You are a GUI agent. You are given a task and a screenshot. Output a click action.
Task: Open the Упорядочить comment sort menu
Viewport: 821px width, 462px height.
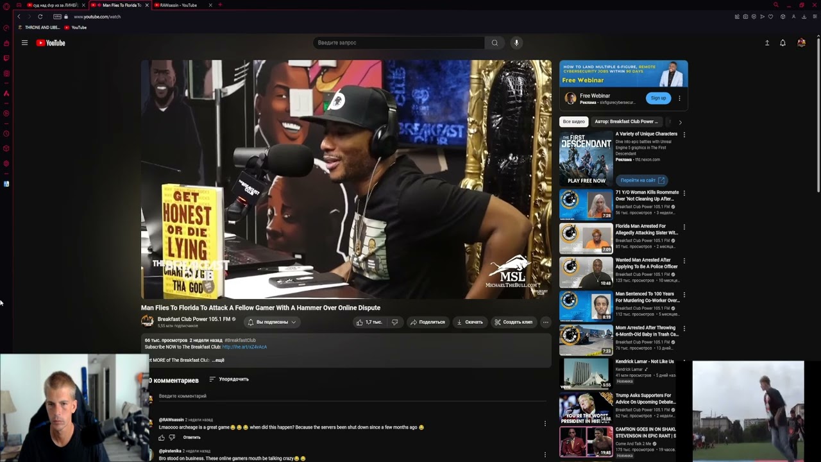229,379
